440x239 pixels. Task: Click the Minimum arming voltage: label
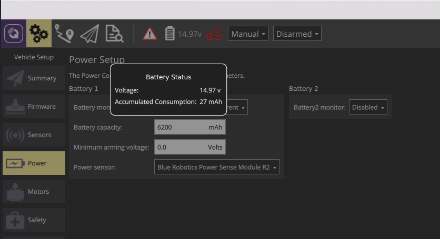pos(112,148)
